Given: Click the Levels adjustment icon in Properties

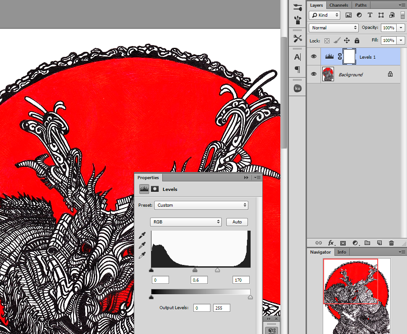Looking at the screenshot, I should coord(144,189).
